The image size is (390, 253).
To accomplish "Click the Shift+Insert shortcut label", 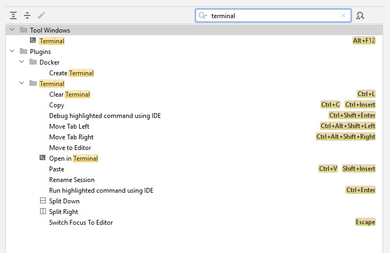I will tap(358, 169).
